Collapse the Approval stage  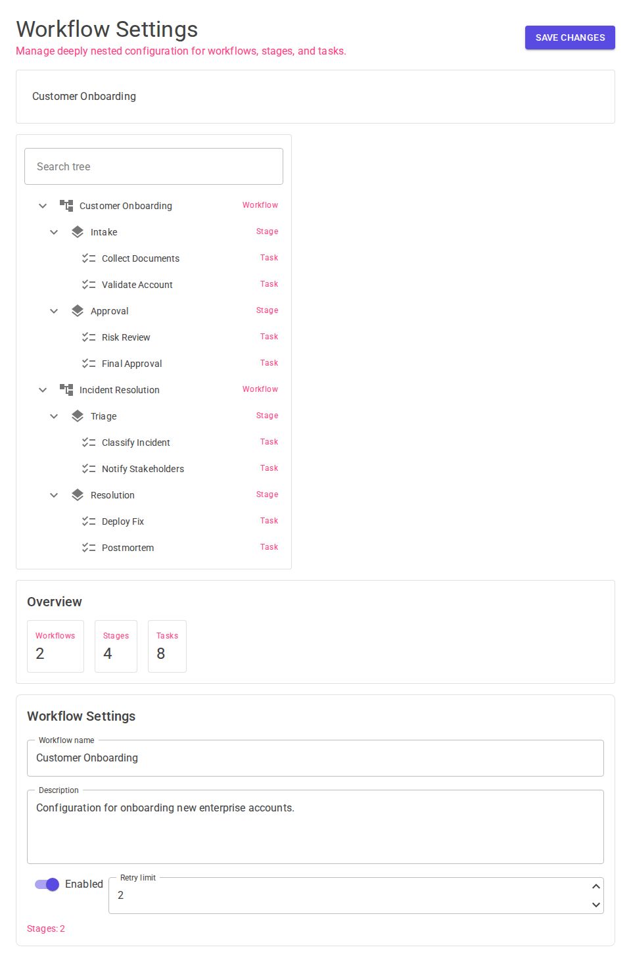pyautogui.click(x=54, y=310)
